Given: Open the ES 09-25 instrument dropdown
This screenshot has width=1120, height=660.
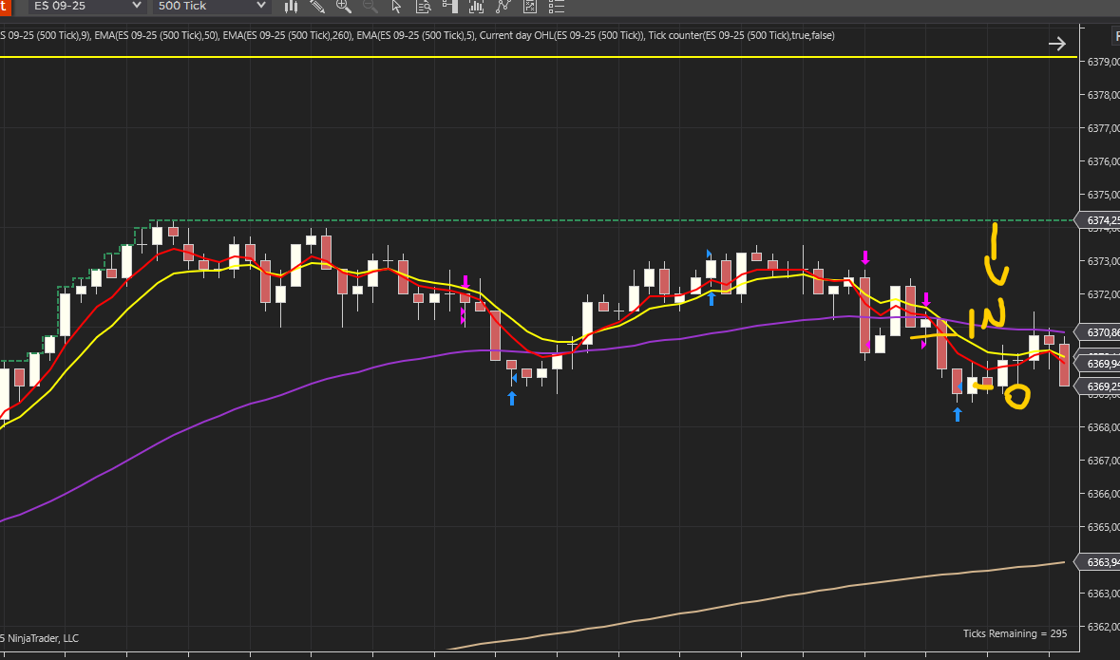Looking at the screenshot, I should pos(85,6).
